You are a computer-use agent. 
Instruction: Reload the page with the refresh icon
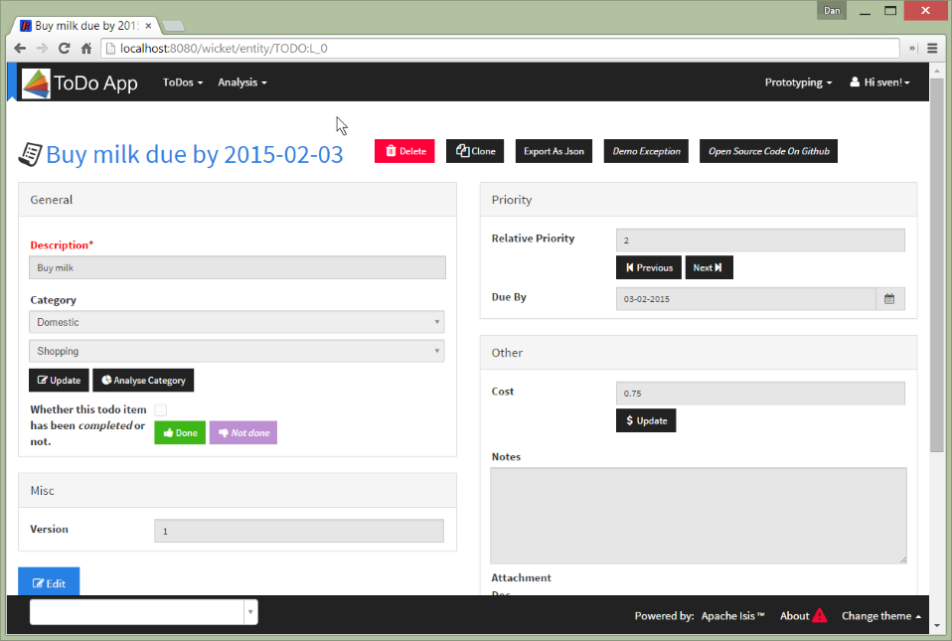pyautogui.click(x=64, y=48)
